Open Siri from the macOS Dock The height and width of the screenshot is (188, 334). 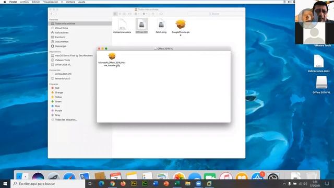click(38, 176)
